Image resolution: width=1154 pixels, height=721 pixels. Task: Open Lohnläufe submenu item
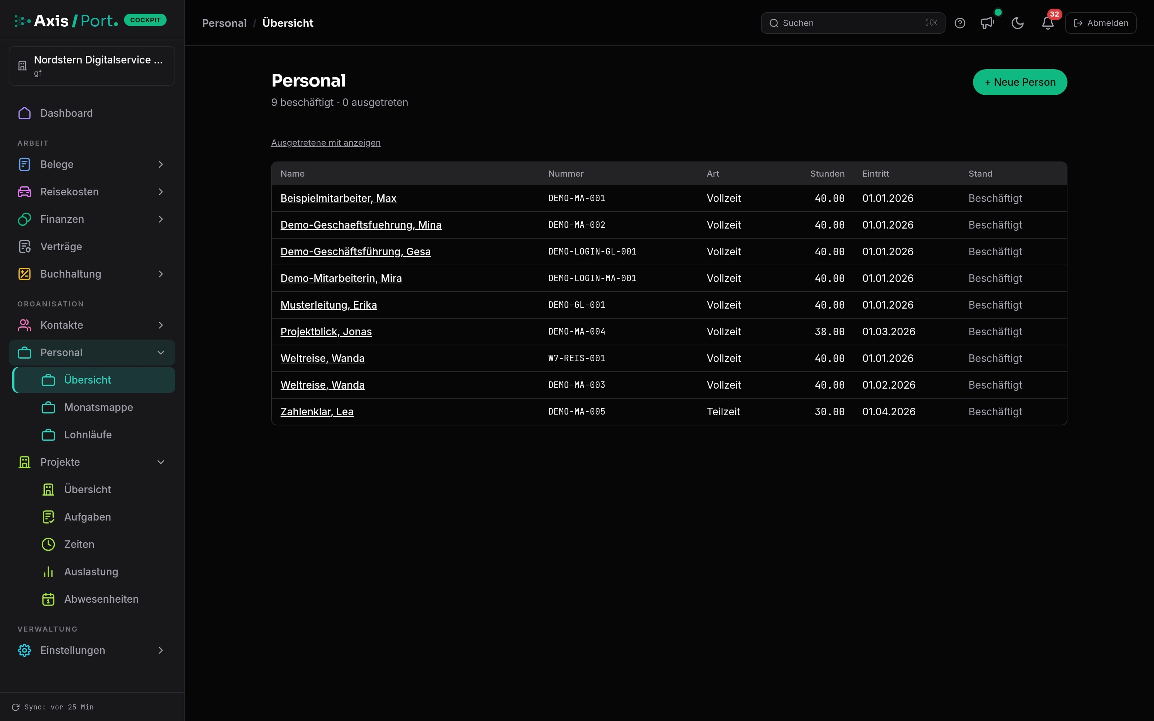coord(94,435)
